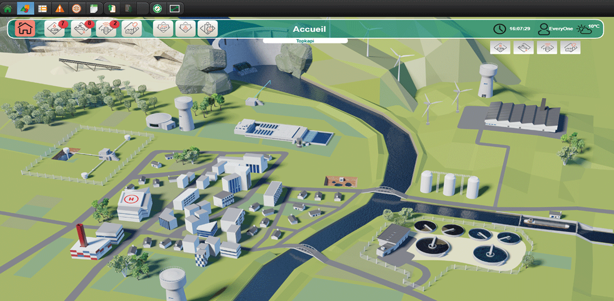The width and height of the screenshot is (614, 301).
Task: Open the alarm triangle view in the banner
Action: [186, 29]
